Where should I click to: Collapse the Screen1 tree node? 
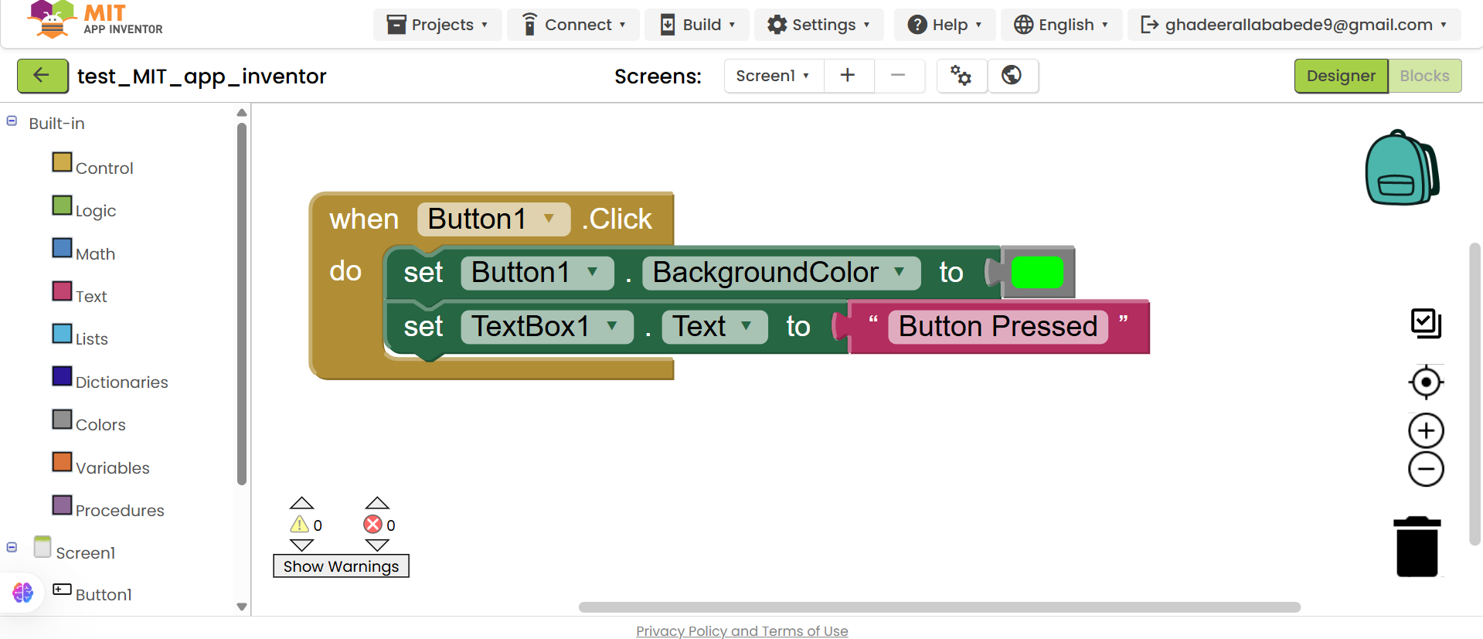coord(12,547)
